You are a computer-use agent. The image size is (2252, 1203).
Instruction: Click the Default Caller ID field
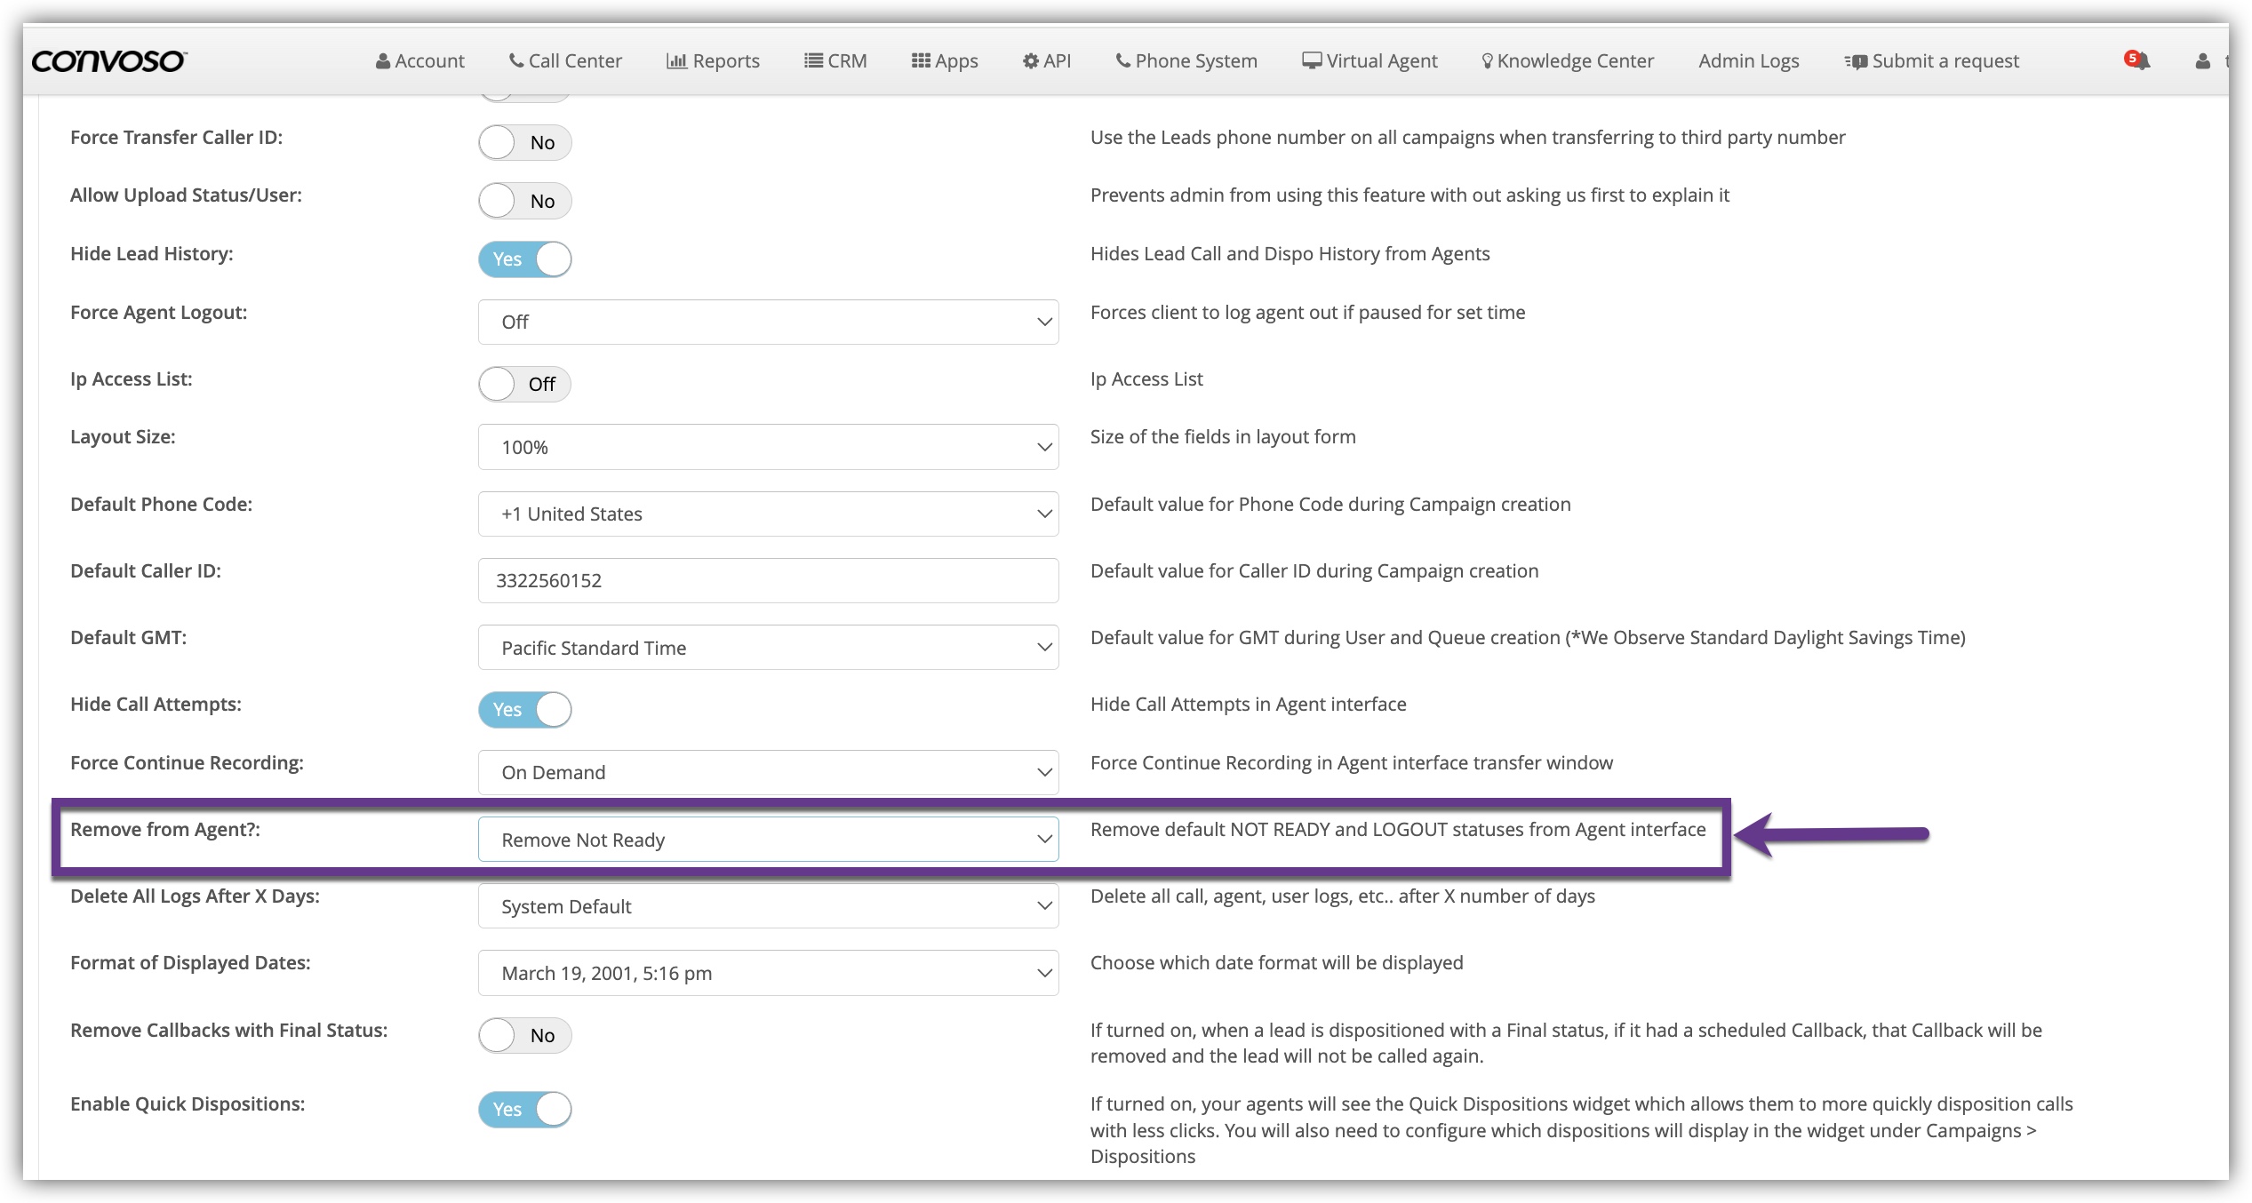[769, 580]
